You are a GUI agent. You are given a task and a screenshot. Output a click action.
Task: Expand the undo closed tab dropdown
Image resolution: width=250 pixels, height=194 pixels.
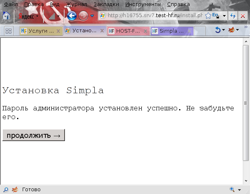(223, 30)
